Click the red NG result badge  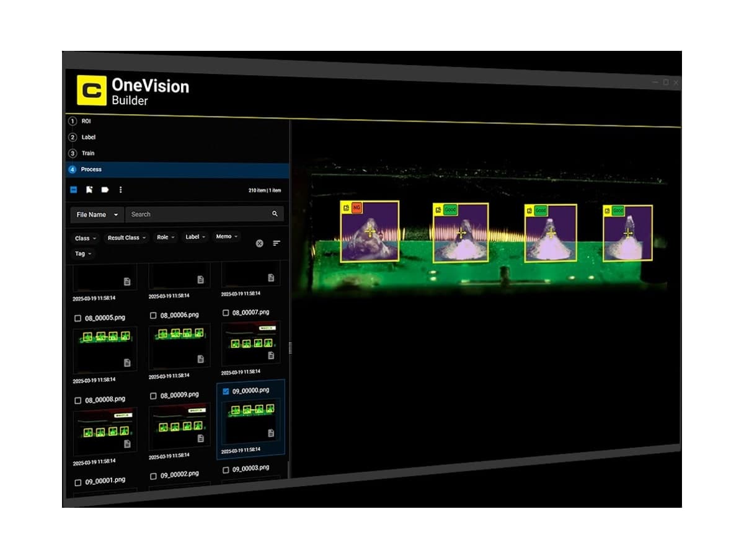pos(356,208)
